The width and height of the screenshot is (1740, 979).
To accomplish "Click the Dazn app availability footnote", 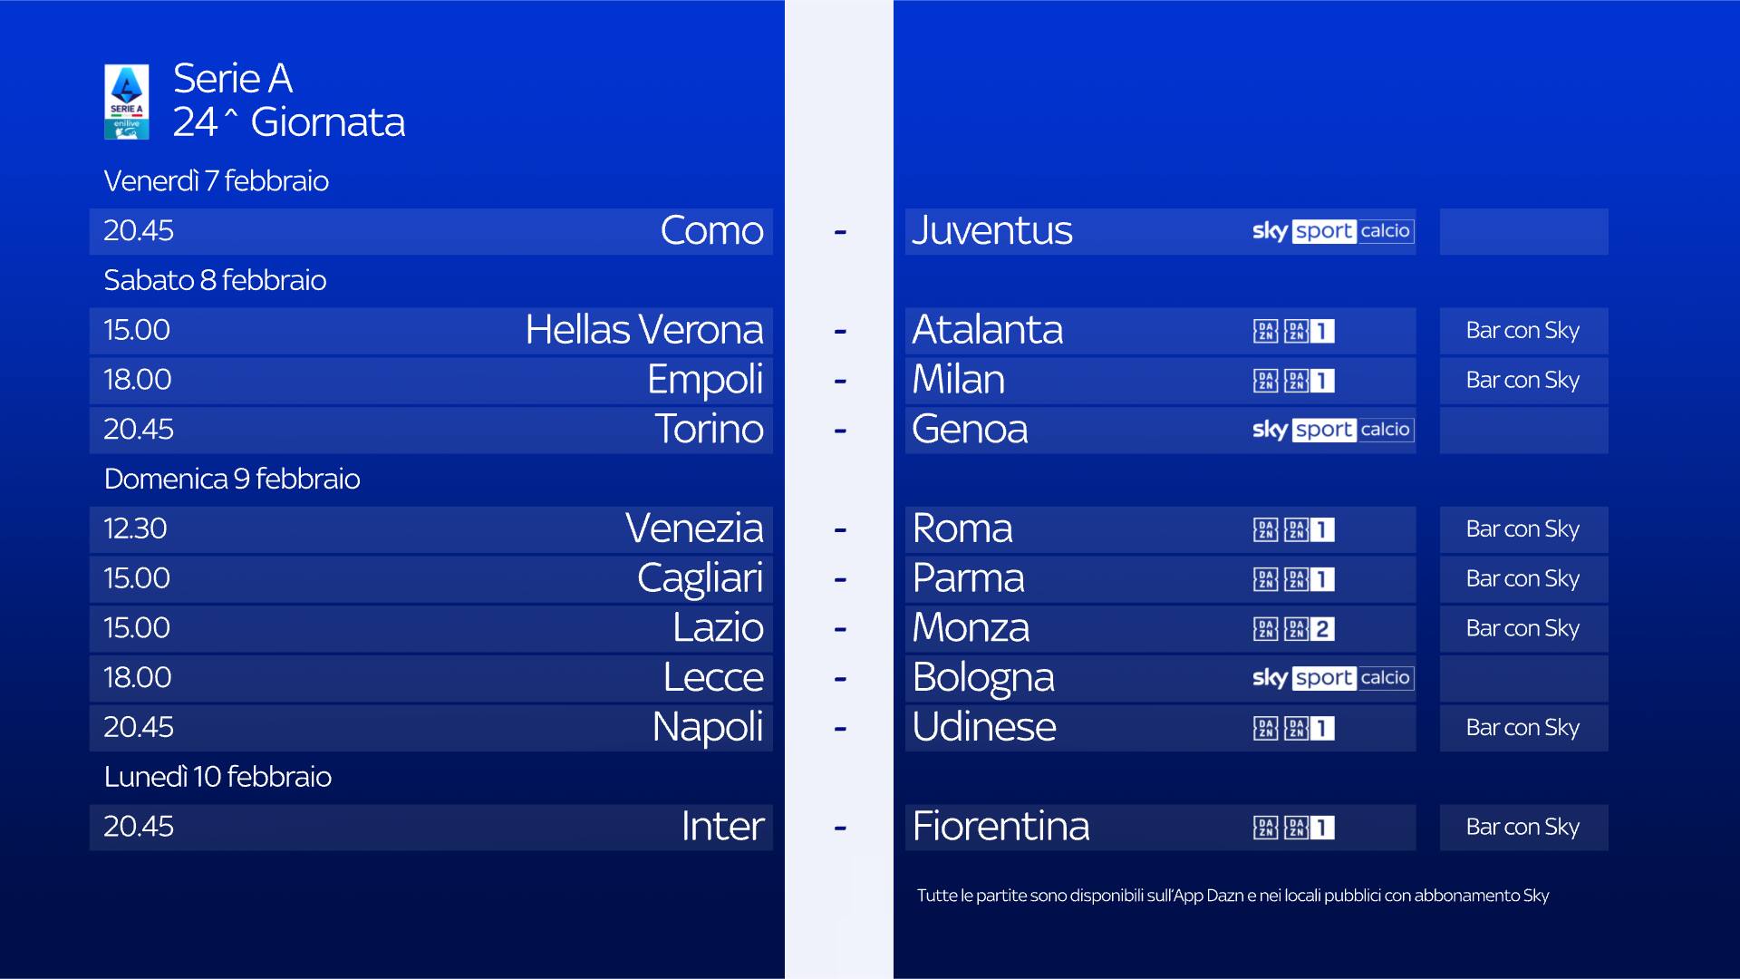I will pyautogui.click(x=1232, y=896).
